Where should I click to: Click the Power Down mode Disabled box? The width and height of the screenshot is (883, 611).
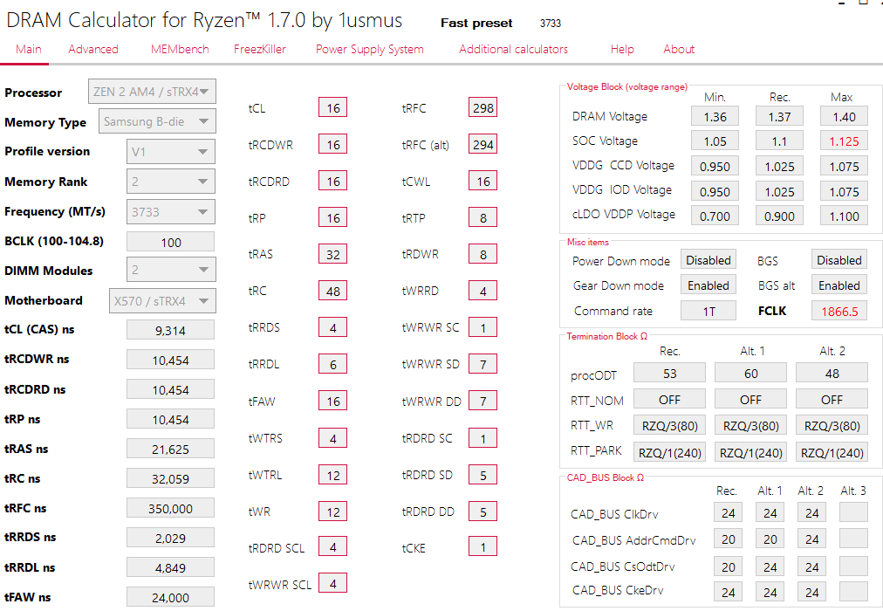pos(708,260)
